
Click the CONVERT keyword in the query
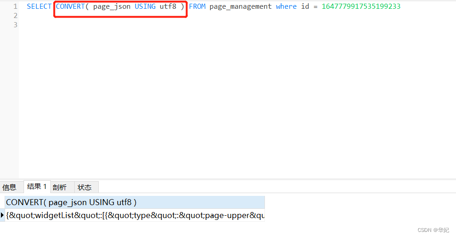pos(70,6)
